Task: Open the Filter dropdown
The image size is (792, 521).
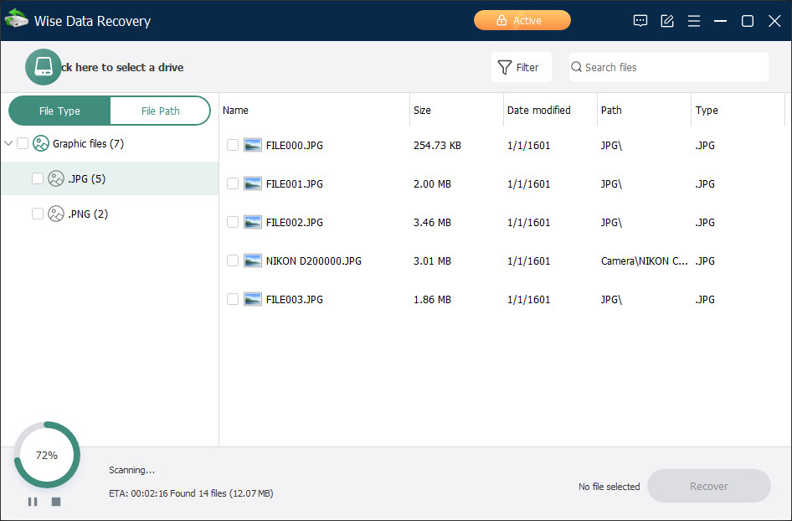Action: pyautogui.click(x=521, y=67)
